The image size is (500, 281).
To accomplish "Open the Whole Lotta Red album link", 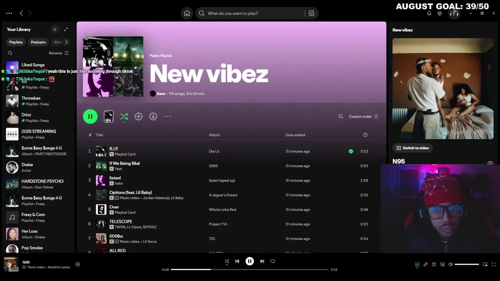I will pos(222,210).
